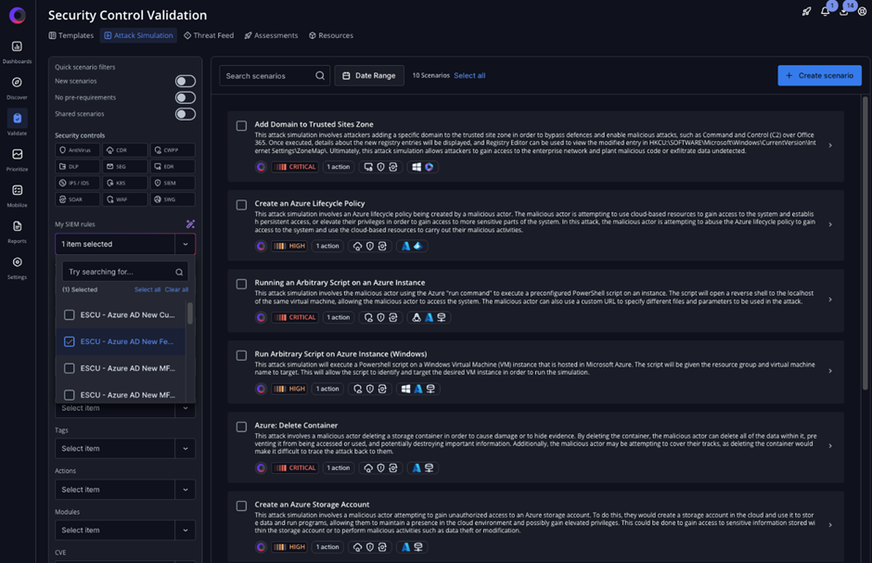Filter by SWG security control

click(x=173, y=199)
